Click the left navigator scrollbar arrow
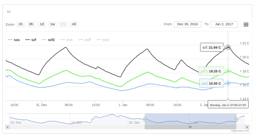 [7, 127]
